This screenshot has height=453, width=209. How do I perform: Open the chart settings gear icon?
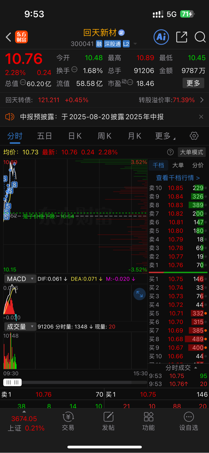coord(194,136)
